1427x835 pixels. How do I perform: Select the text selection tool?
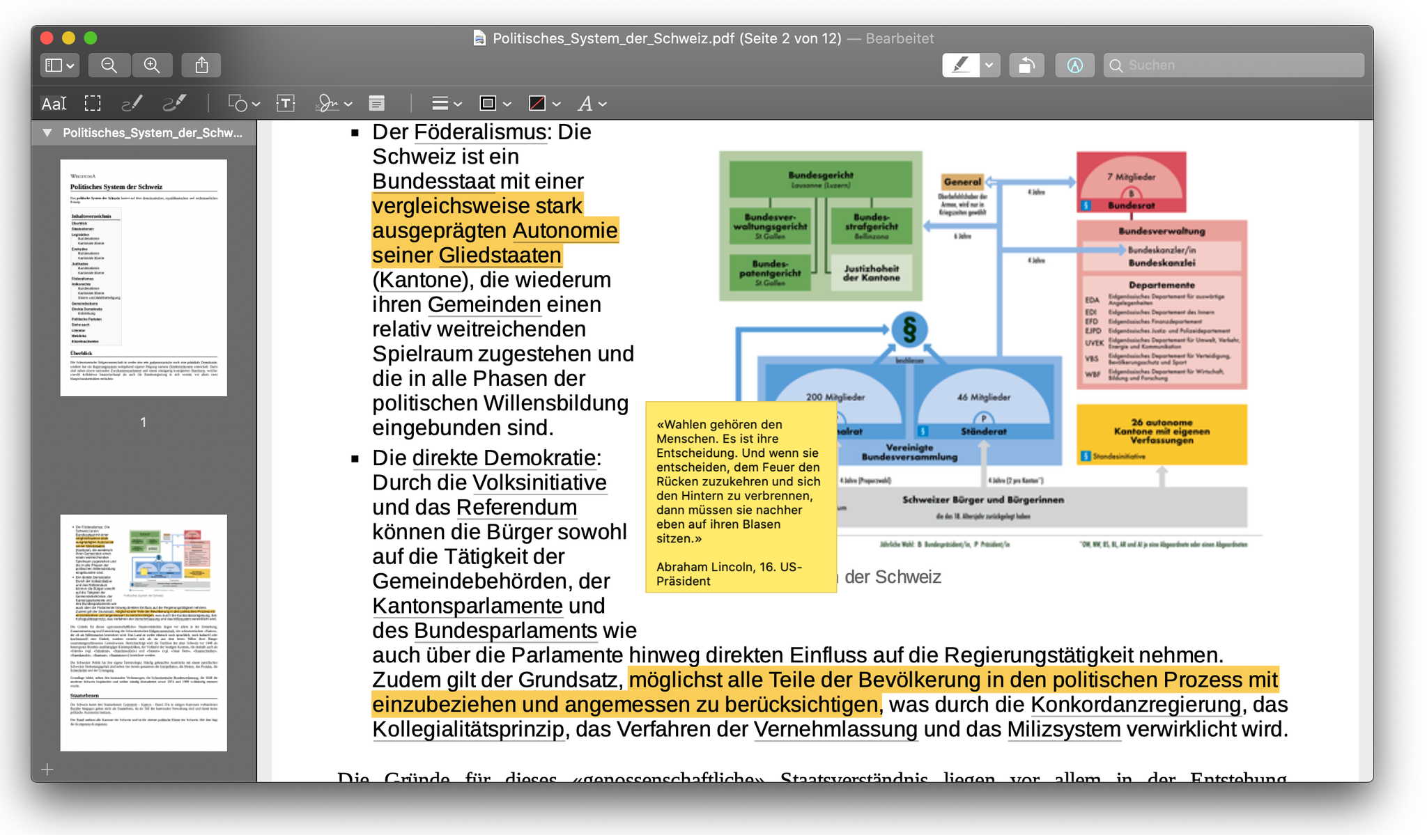pyautogui.click(x=54, y=104)
